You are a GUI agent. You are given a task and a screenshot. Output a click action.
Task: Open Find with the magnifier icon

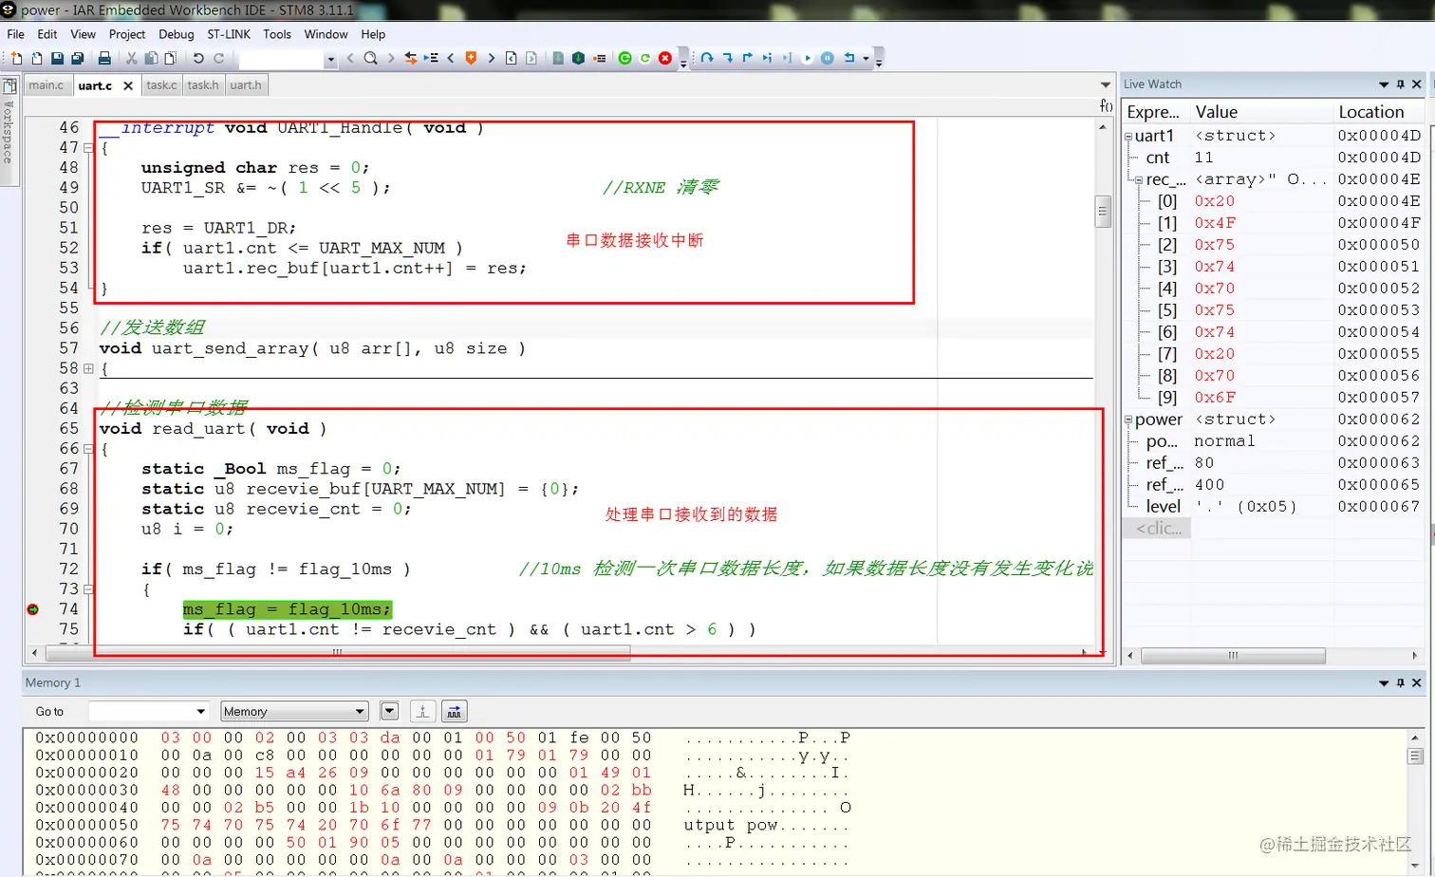371,59
